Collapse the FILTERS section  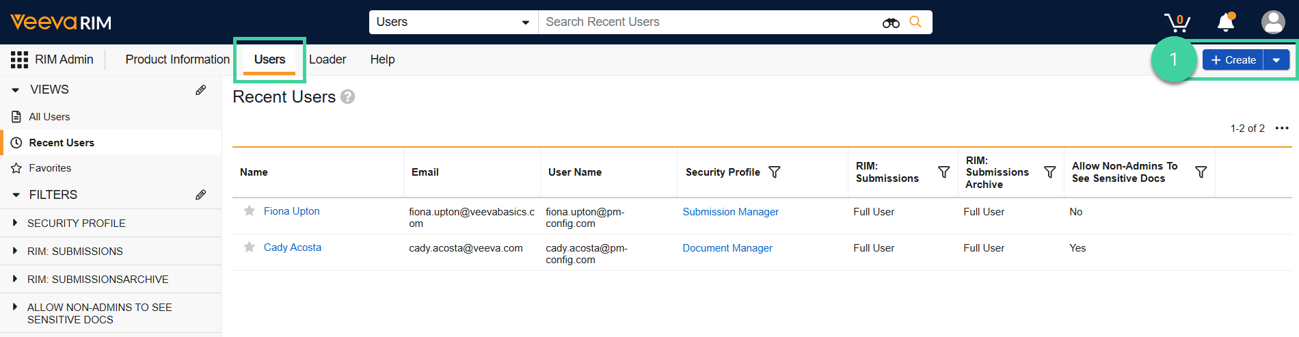tap(16, 195)
